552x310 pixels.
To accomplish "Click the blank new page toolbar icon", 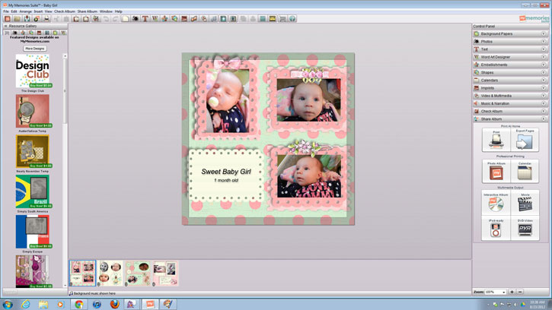I will coord(126,19).
